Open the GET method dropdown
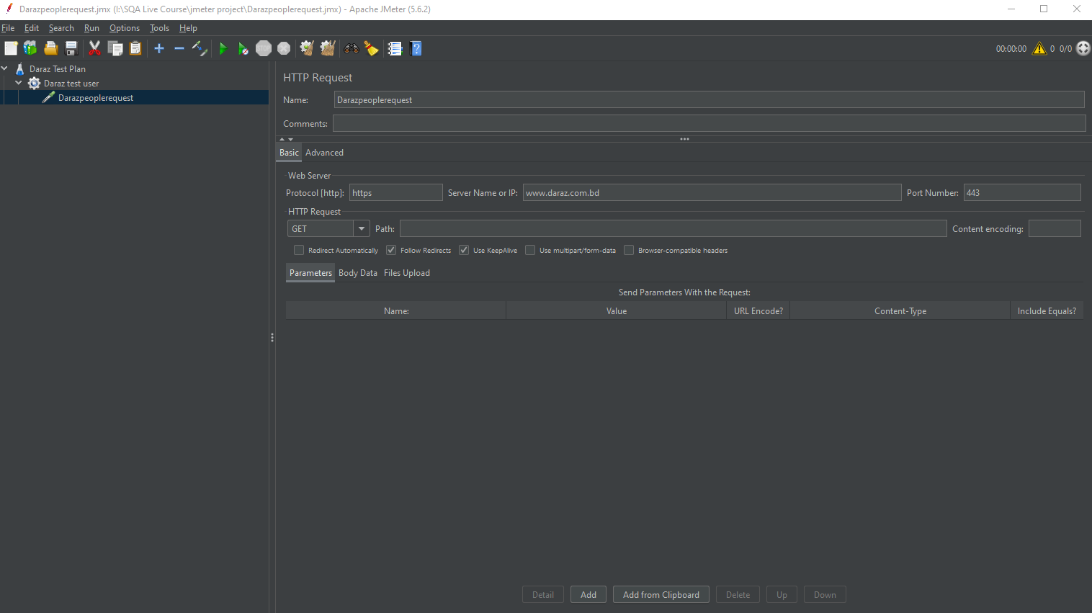 [361, 228]
